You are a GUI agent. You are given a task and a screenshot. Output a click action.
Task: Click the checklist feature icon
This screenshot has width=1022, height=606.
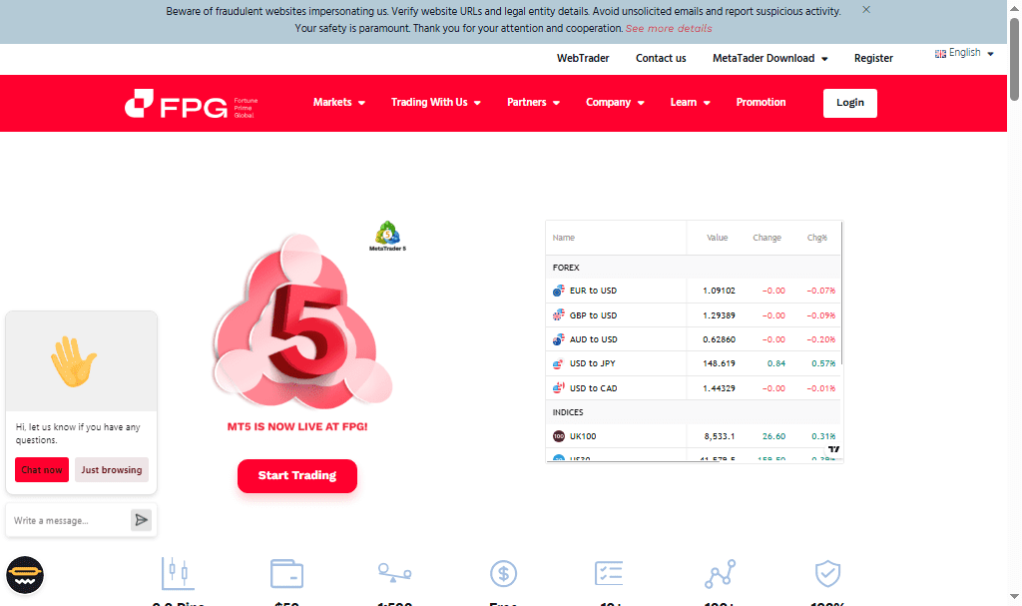(x=609, y=573)
